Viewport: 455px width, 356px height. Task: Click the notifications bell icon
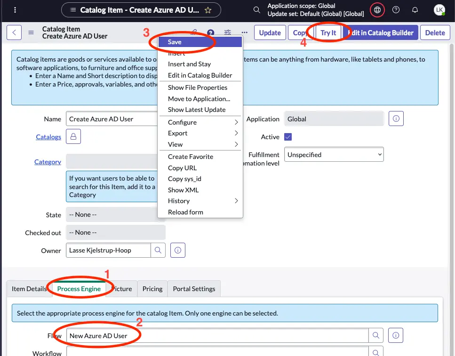tap(415, 9)
